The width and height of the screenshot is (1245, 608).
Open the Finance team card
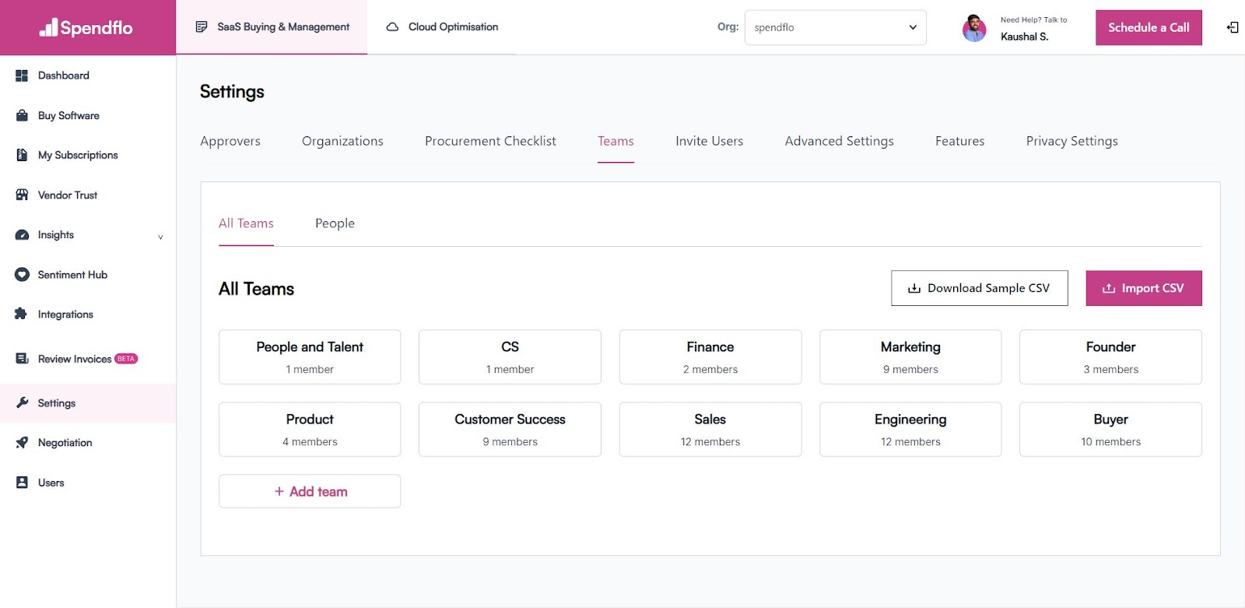click(x=710, y=357)
